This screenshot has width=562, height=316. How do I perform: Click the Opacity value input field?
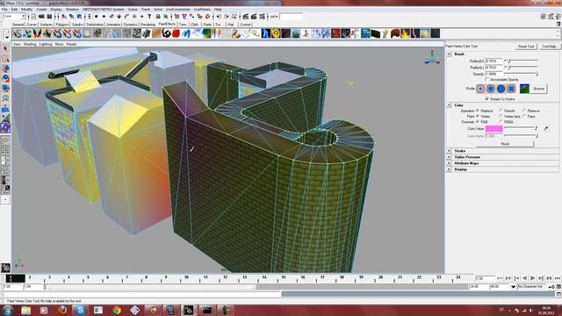tap(494, 74)
